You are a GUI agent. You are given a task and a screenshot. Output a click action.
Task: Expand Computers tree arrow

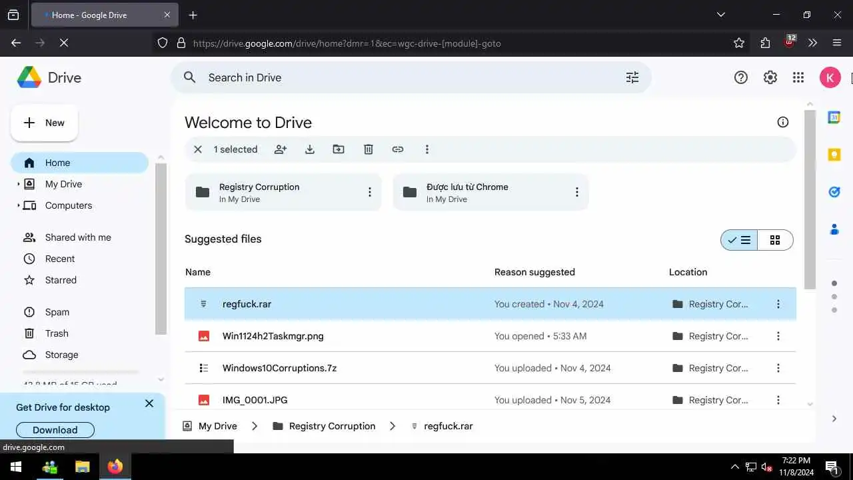pyautogui.click(x=19, y=205)
